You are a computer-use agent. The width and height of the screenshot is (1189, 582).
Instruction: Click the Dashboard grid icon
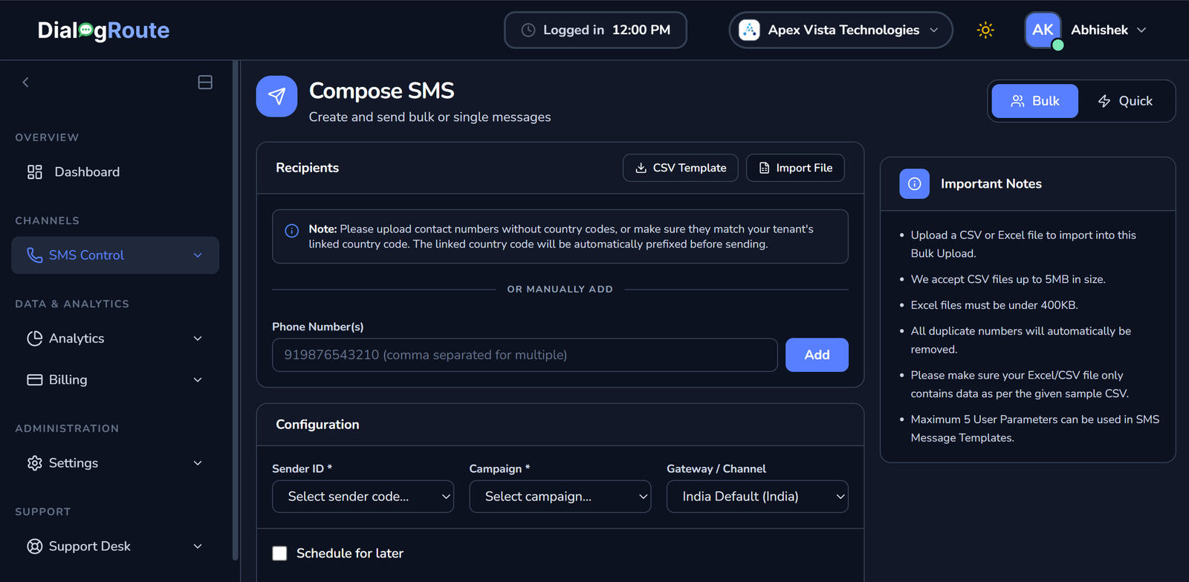pyautogui.click(x=35, y=172)
